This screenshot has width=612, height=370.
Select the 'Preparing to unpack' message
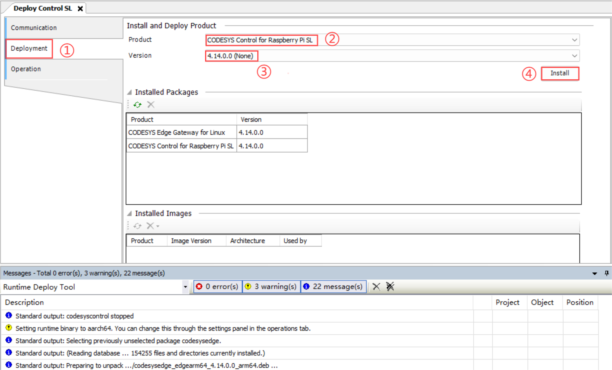pyautogui.click(x=237, y=365)
